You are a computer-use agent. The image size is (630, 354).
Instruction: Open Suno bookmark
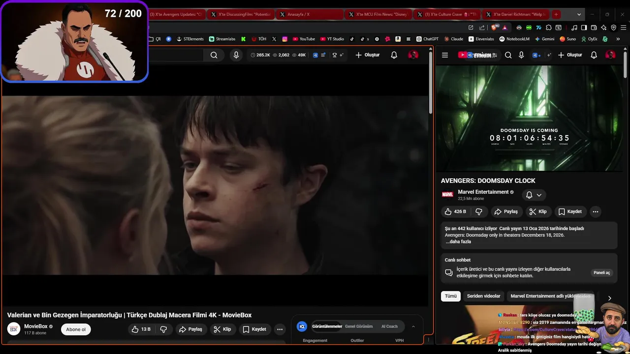567,39
